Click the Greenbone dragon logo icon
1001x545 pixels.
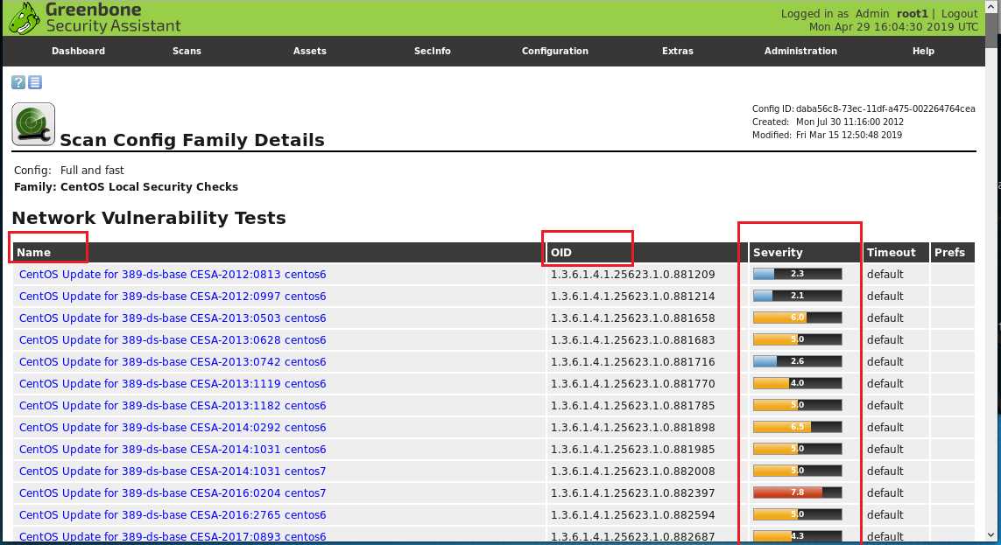[25, 17]
